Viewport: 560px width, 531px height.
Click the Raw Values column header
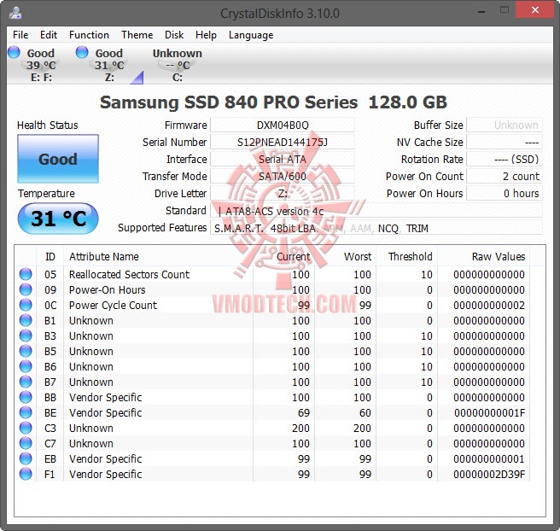pos(483,256)
